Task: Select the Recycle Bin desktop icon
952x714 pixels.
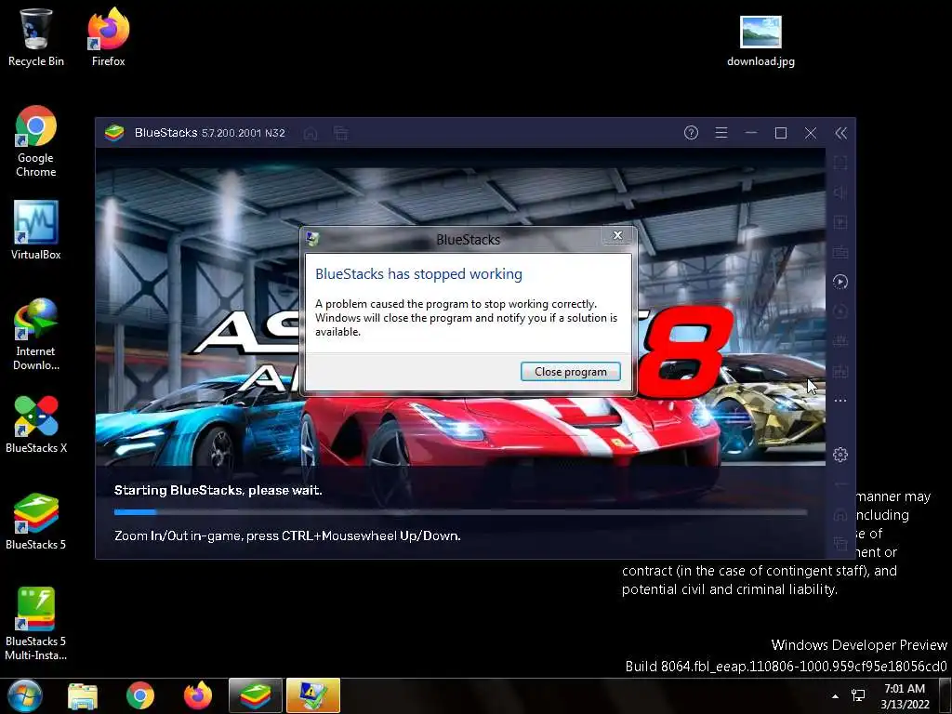Action: (x=36, y=37)
